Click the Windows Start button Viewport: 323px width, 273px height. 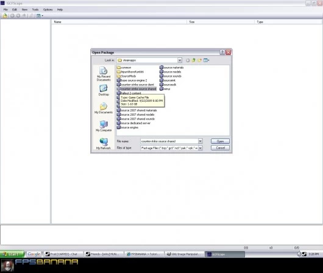click(12, 254)
